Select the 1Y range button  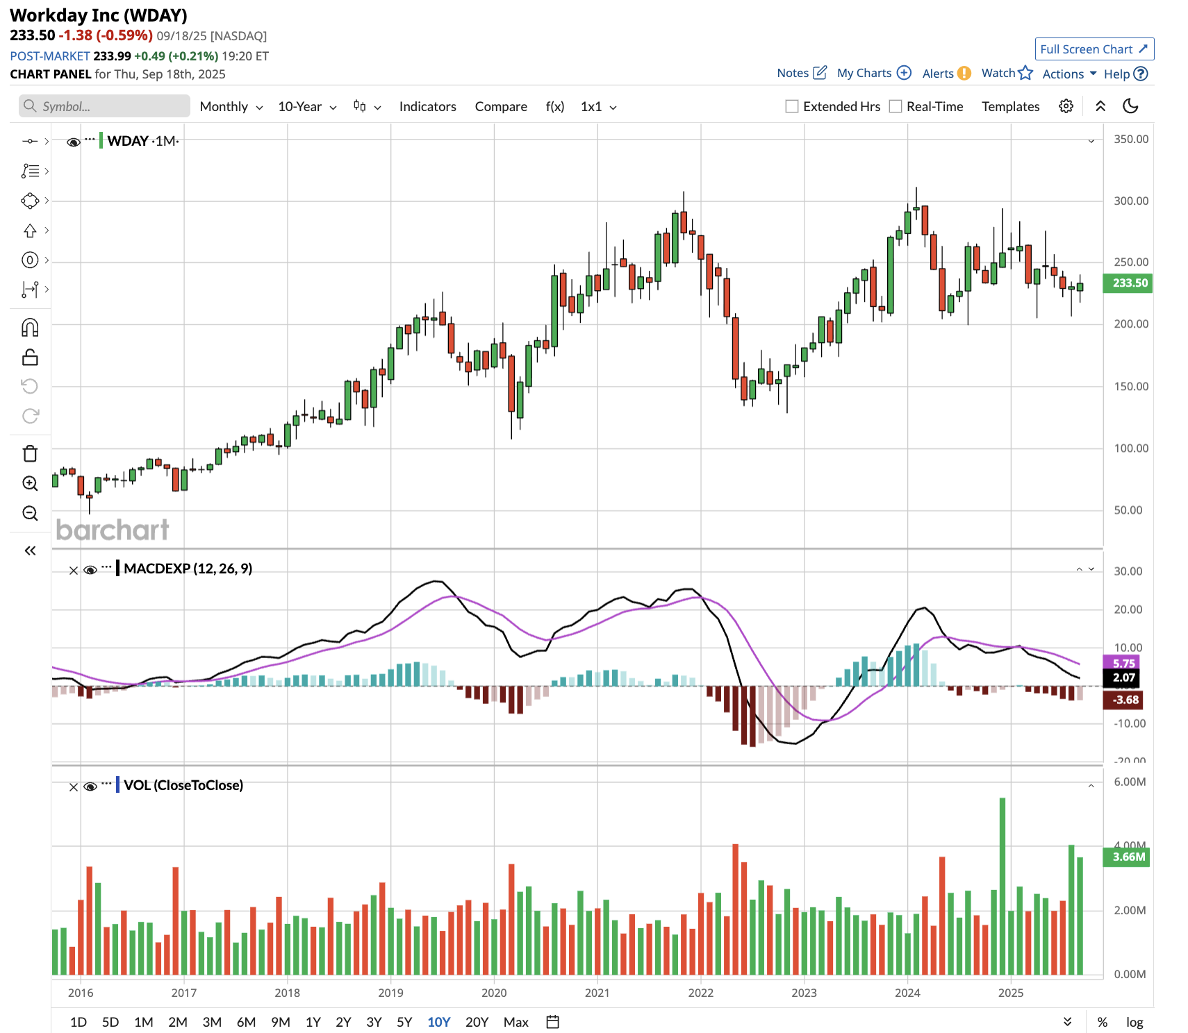click(x=313, y=1022)
